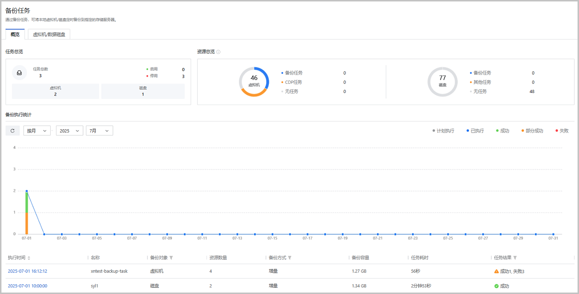The width and height of the screenshot is (579, 294).
Task: Open the 2025-07-01 10:00:00 execution link
Action: 28,286
